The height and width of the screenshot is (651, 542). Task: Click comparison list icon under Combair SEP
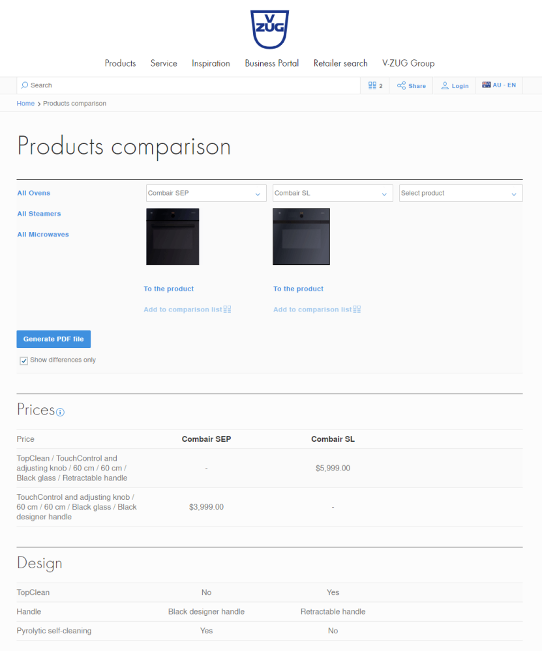[227, 310]
